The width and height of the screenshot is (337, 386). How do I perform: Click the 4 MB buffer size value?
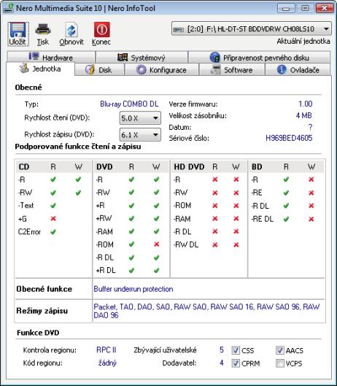tap(304, 115)
